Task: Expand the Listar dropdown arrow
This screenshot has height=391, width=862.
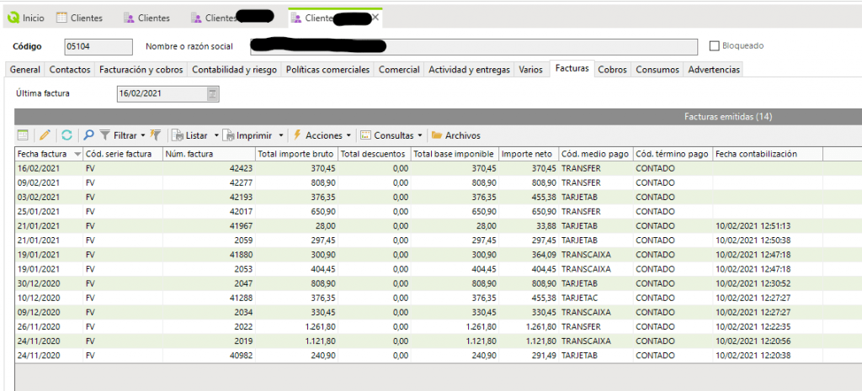Action: tap(216, 135)
